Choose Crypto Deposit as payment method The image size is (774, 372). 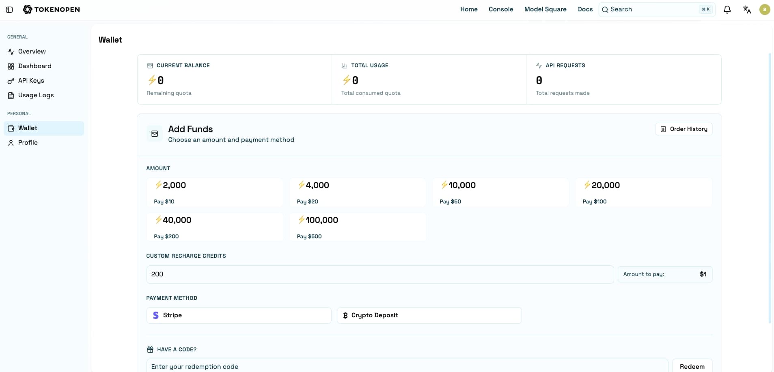pyautogui.click(x=429, y=315)
